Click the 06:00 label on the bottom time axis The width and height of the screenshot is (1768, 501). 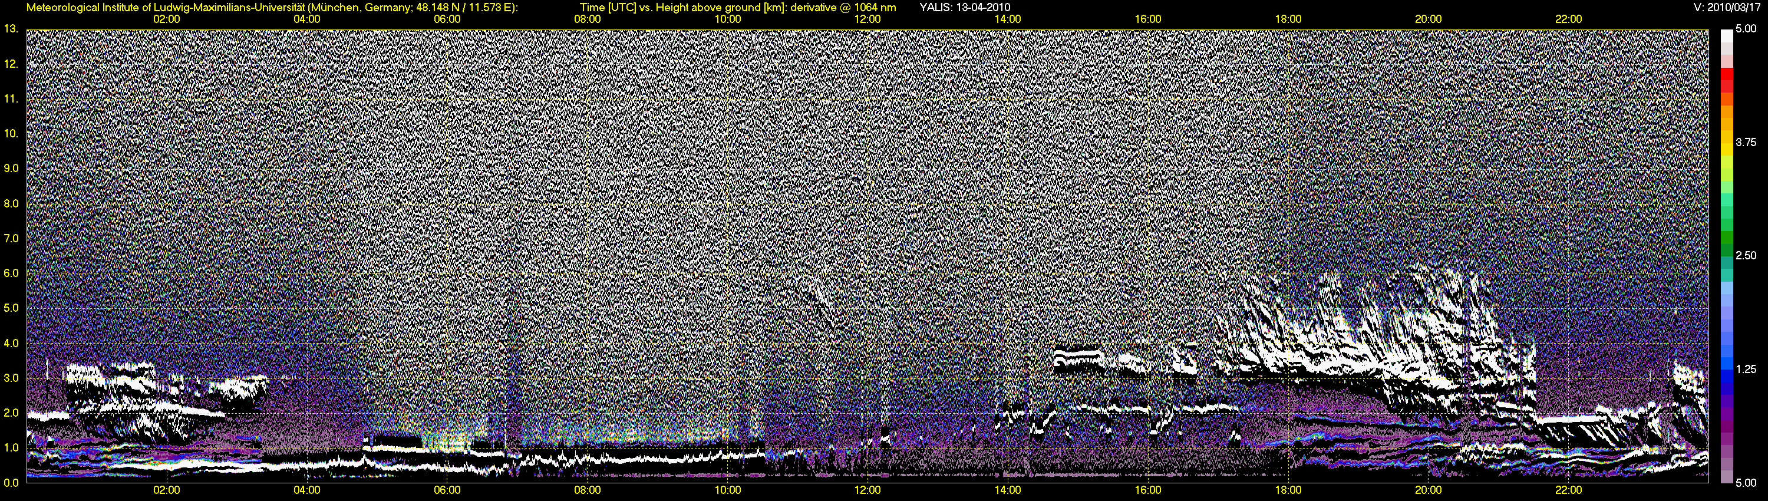[447, 491]
